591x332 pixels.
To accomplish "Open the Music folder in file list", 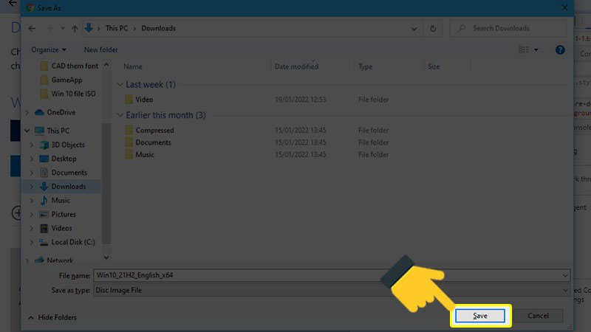I will (x=144, y=155).
